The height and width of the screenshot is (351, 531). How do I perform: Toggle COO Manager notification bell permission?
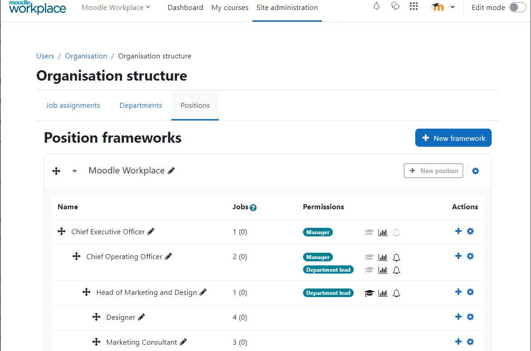pos(396,257)
